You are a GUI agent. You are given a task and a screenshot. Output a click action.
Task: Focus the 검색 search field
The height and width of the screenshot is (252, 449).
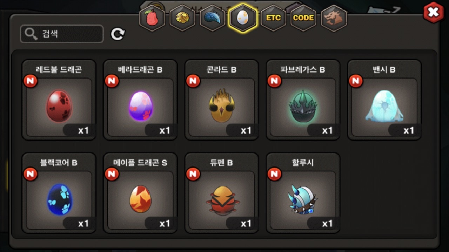tap(62, 34)
